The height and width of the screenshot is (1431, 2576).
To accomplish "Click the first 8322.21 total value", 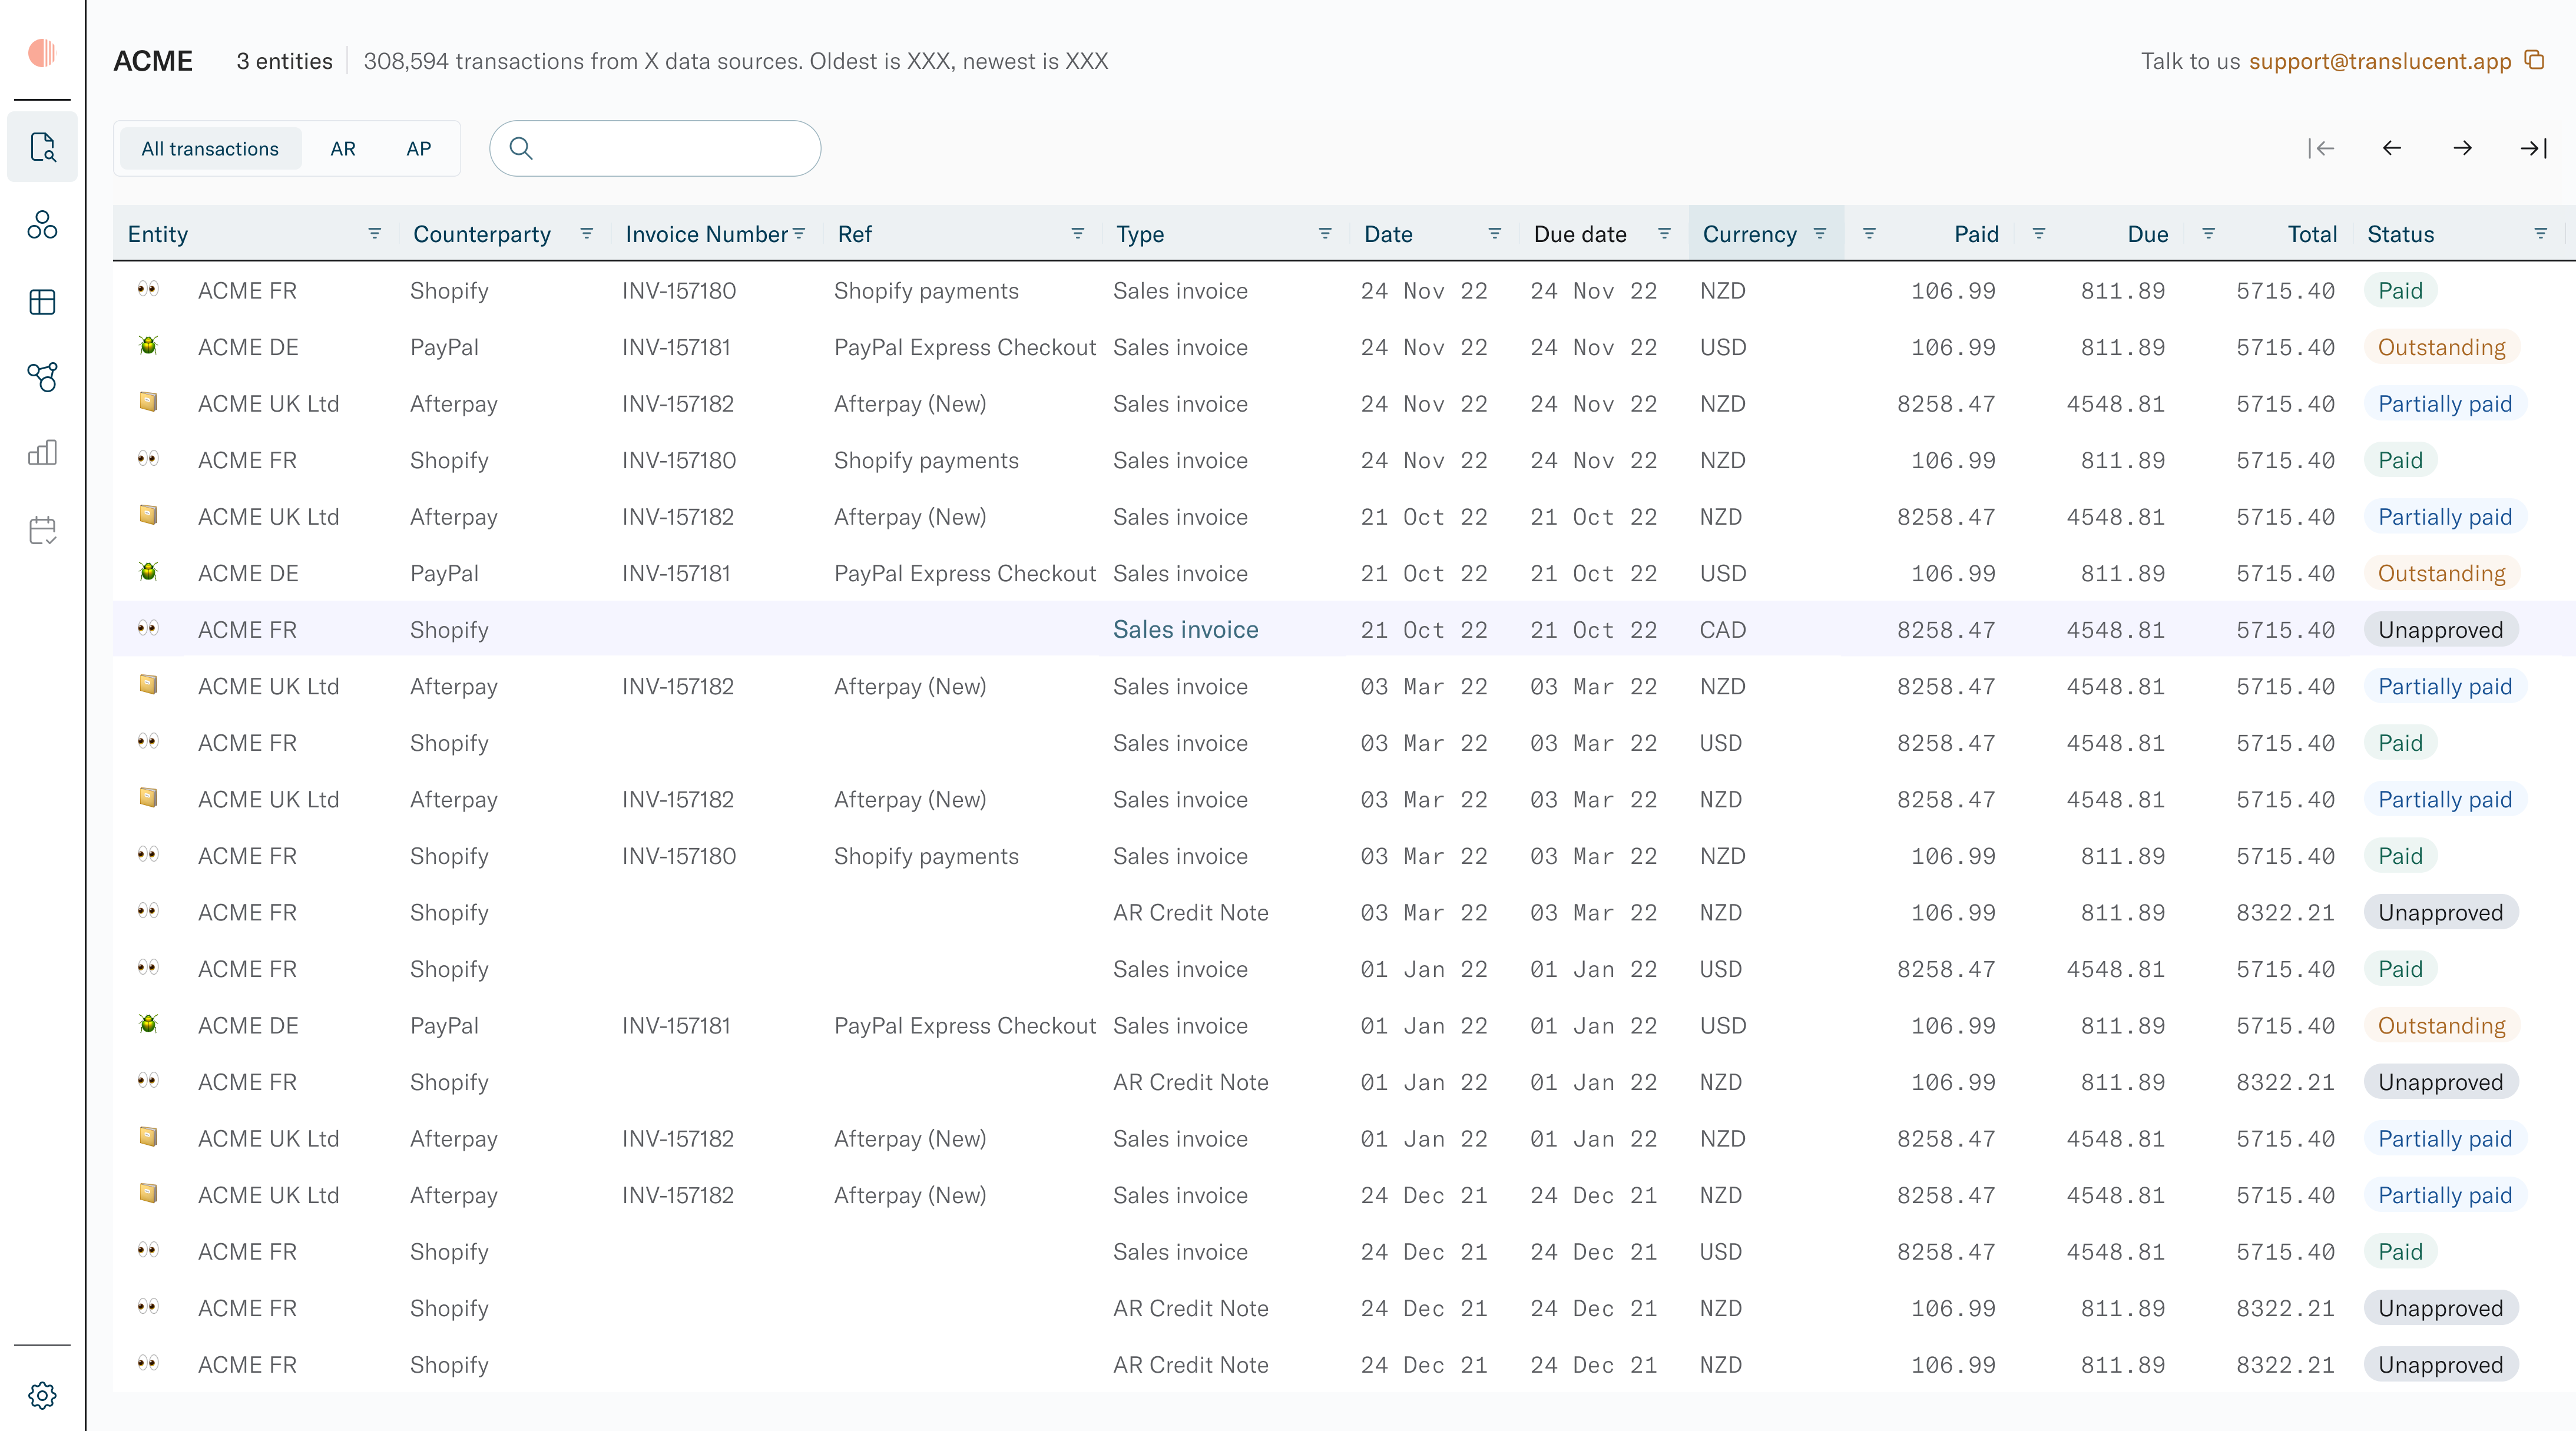I will [x=2285, y=912].
